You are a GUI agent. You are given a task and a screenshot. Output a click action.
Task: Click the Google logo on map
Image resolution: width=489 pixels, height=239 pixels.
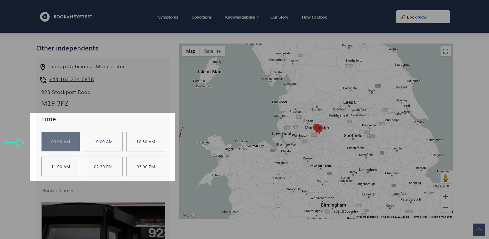pos(189,215)
